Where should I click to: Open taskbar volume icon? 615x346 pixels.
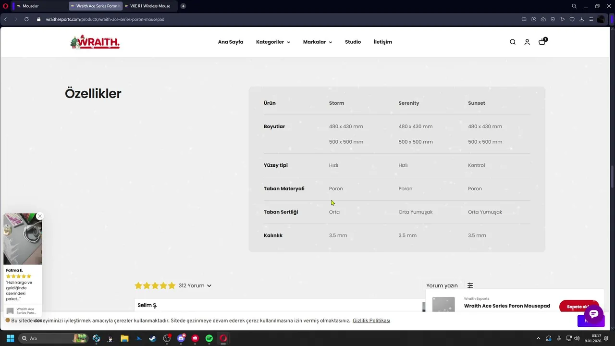pyautogui.click(x=577, y=338)
